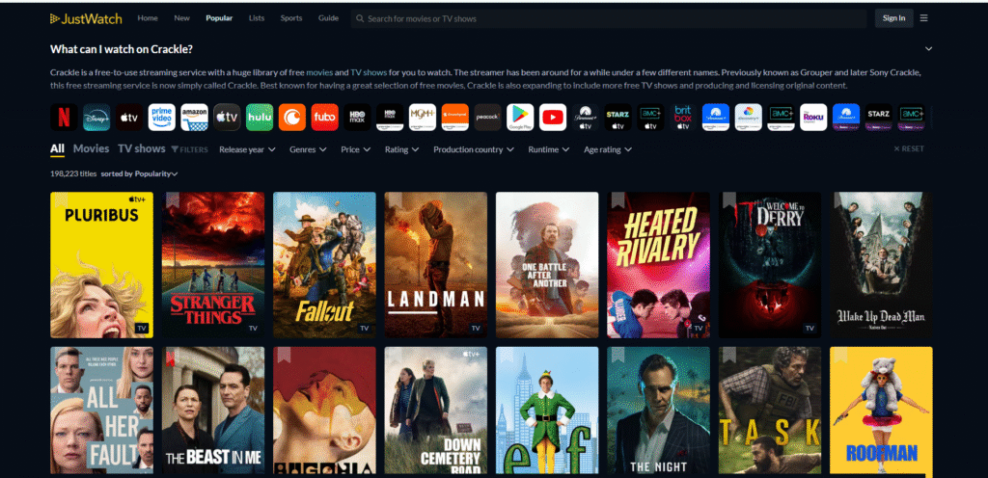Open the hamburger menu next to Sign In
Viewport: 988px width, 478px height.
923,18
